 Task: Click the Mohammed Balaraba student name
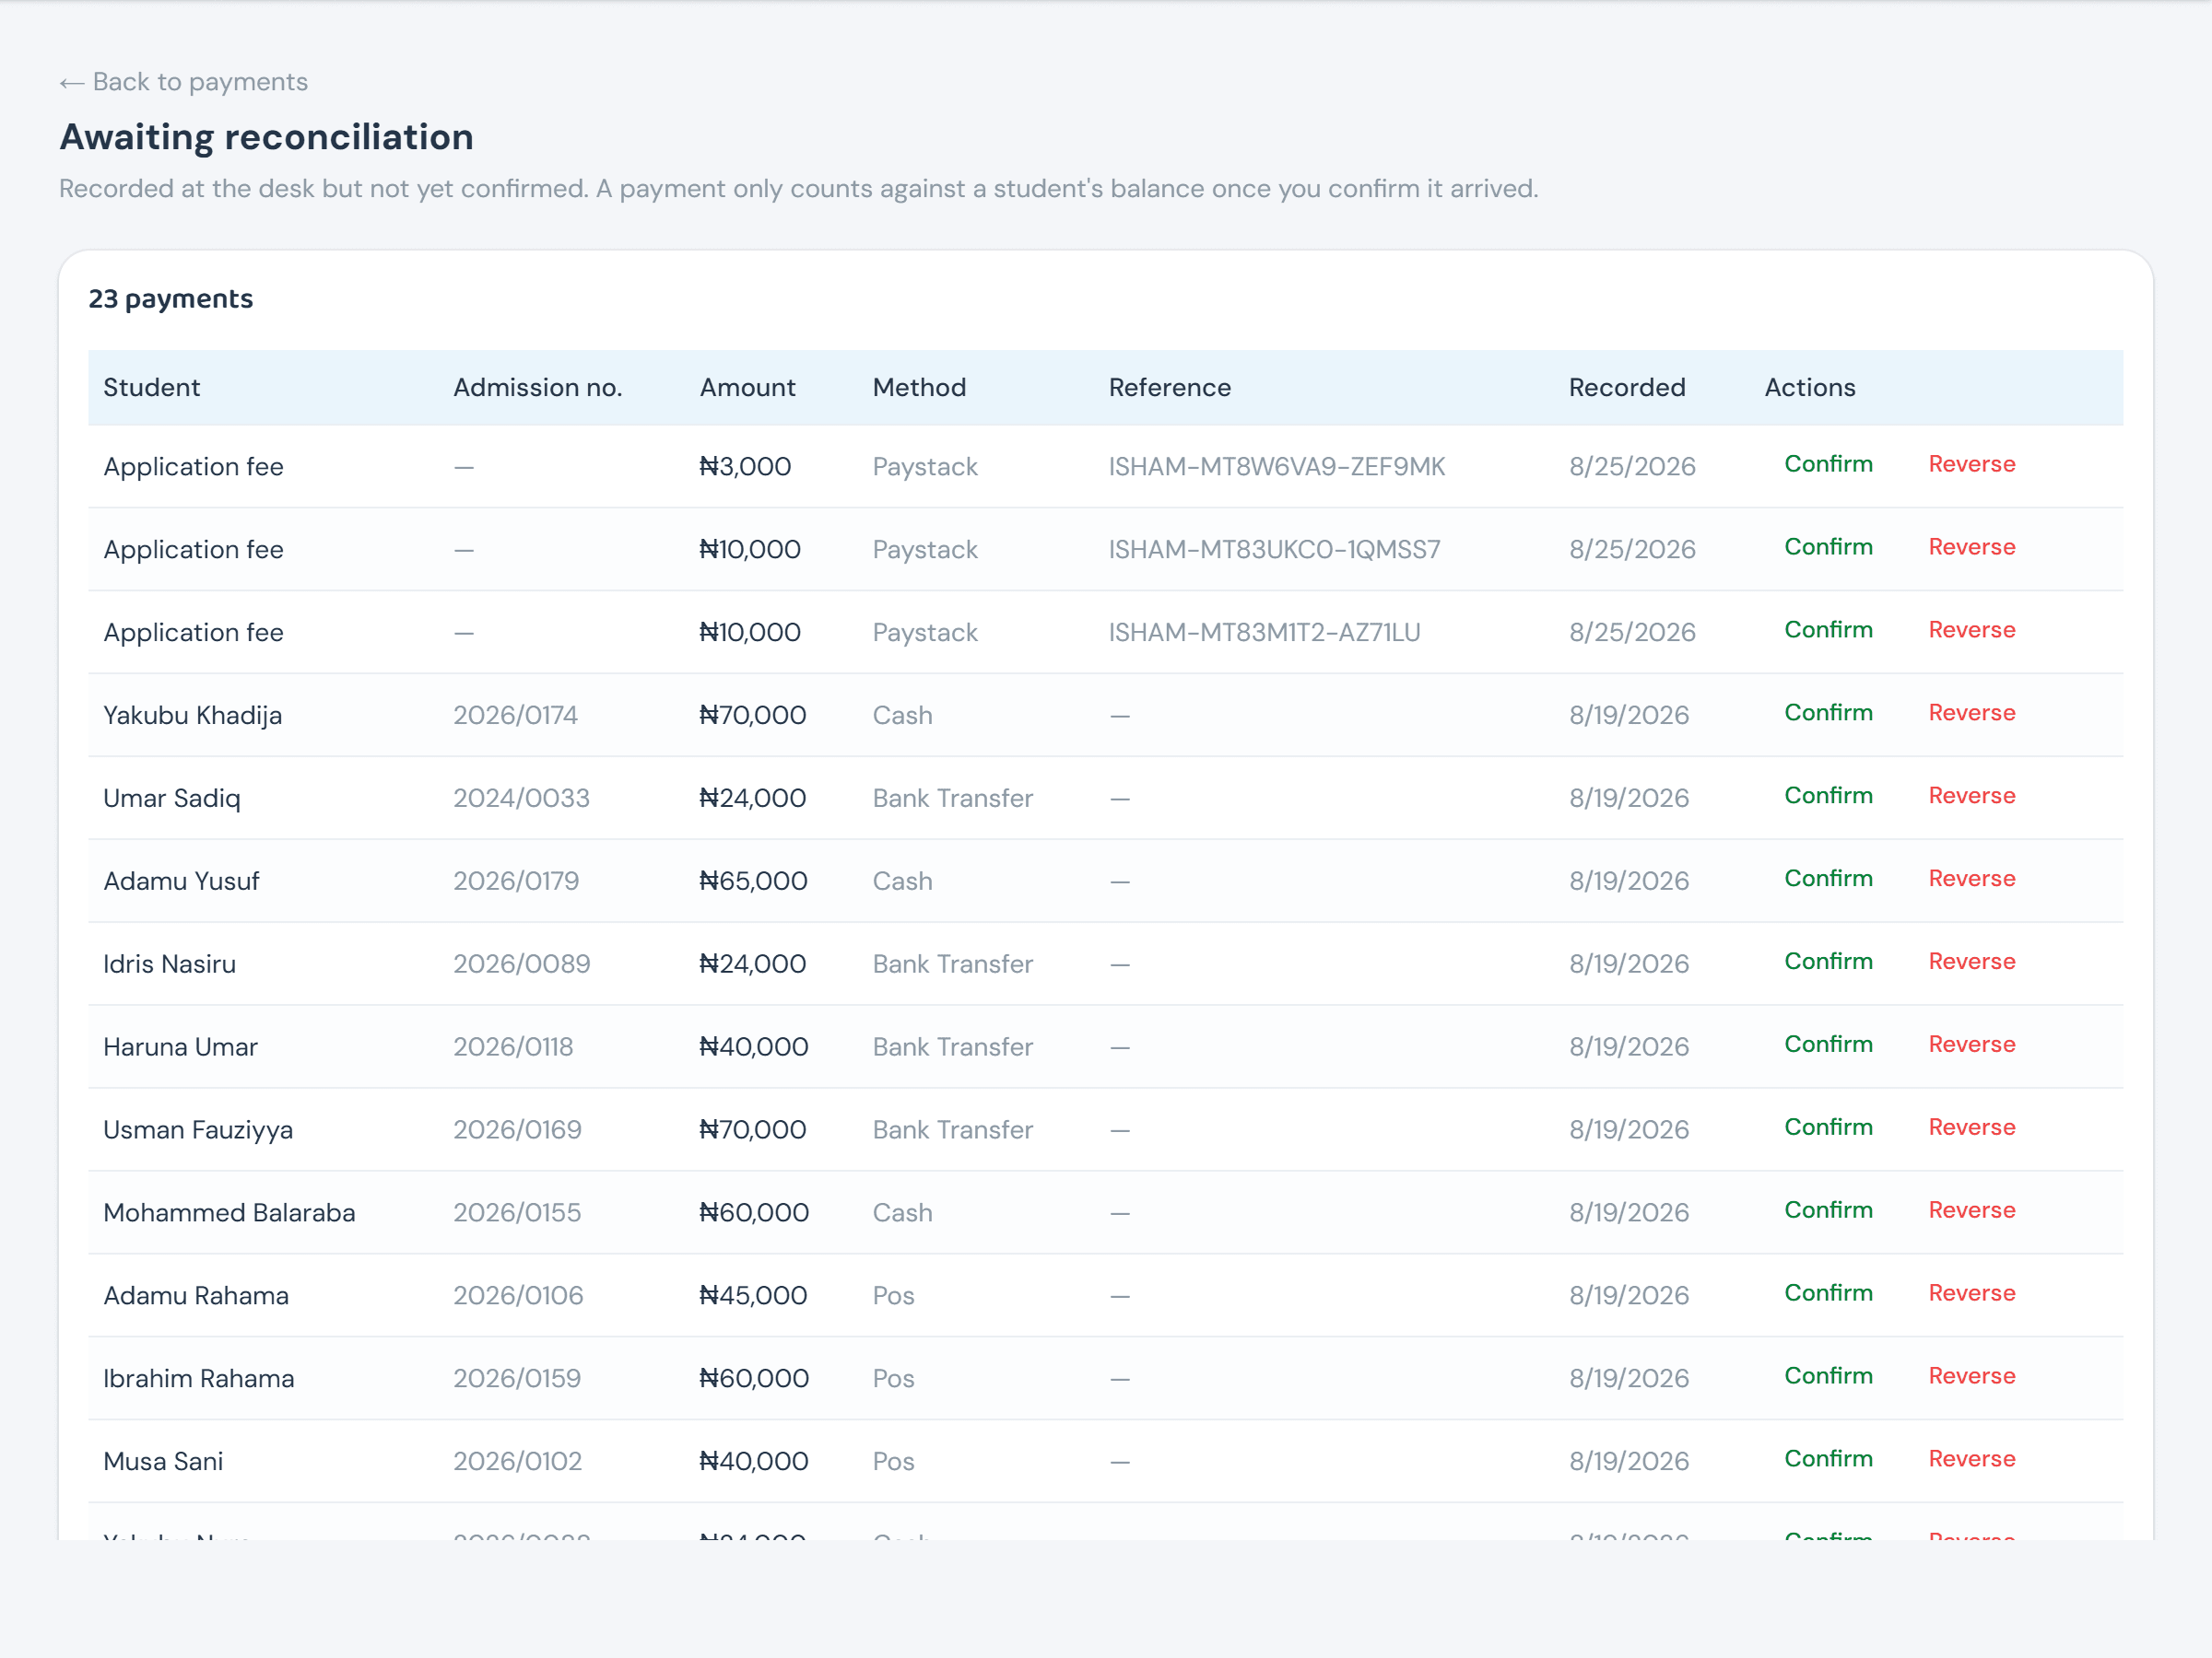[x=229, y=1213]
